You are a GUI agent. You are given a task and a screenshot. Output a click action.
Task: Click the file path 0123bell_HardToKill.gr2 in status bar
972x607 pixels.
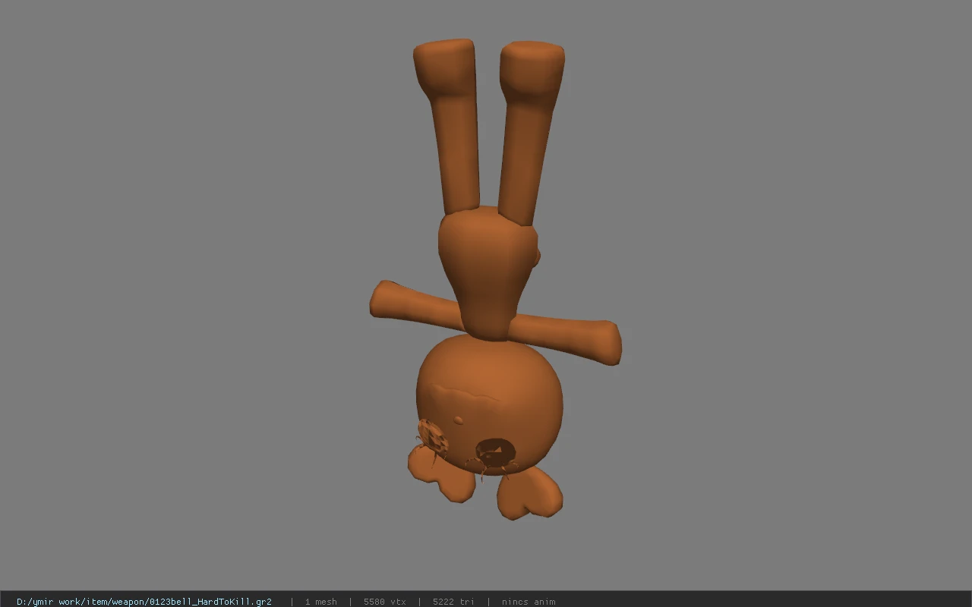pos(144,602)
